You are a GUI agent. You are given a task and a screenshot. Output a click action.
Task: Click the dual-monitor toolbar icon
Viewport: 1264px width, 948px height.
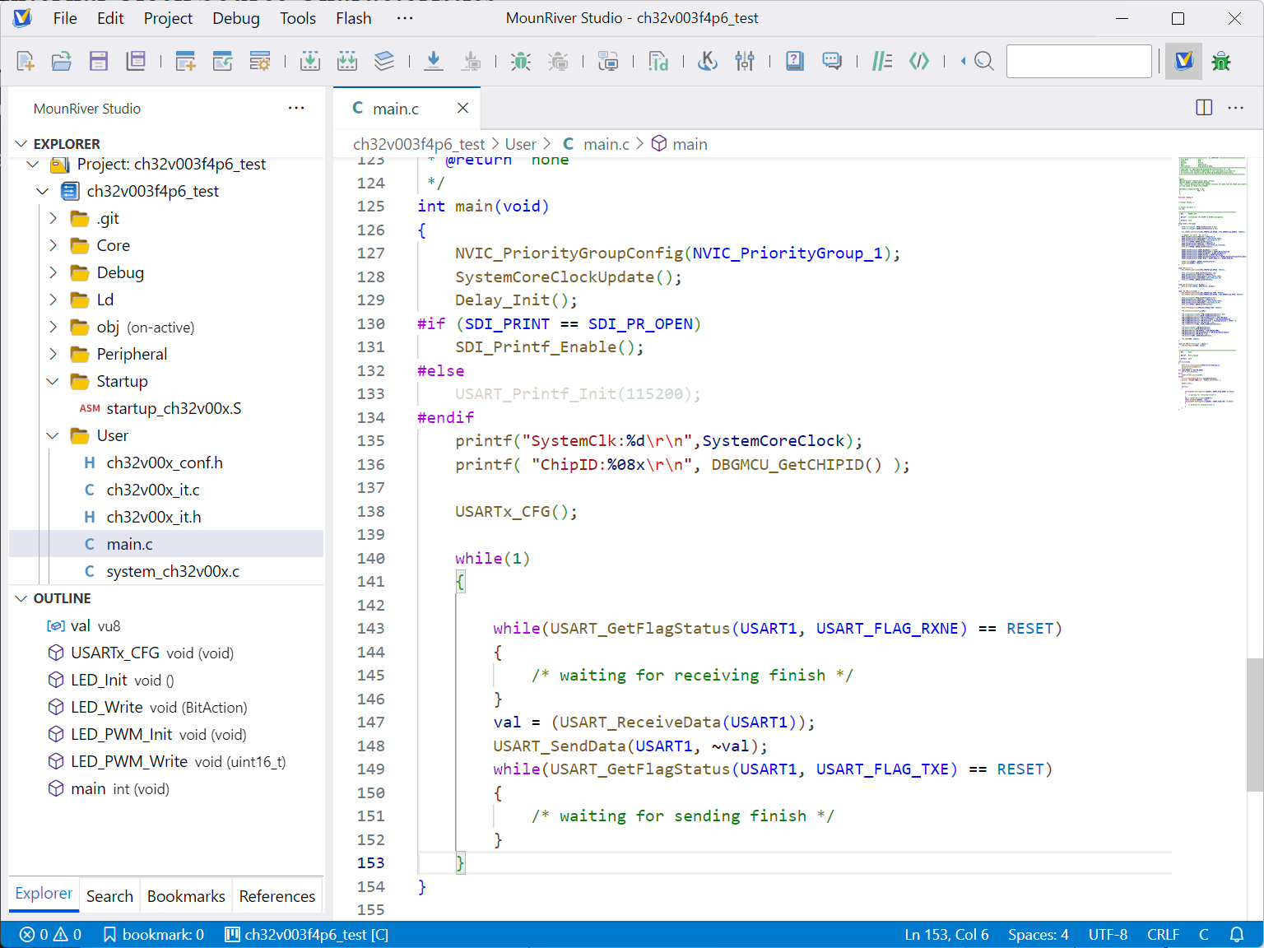(x=608, y=61)
